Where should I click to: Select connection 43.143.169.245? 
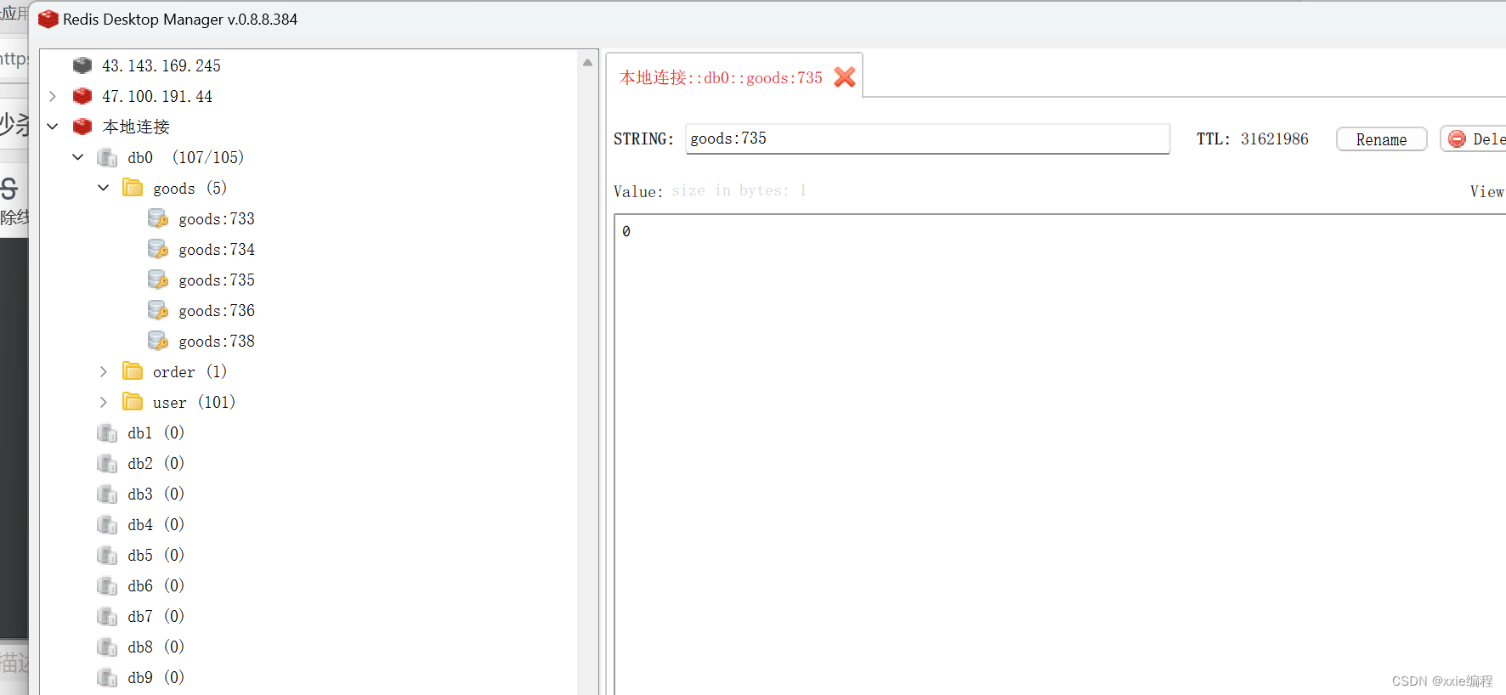[161, 66]
